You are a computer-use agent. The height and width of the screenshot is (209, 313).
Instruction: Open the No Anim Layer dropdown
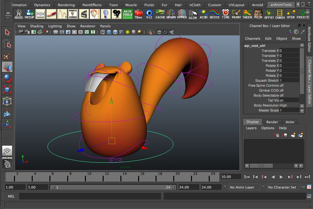point(264,187)
